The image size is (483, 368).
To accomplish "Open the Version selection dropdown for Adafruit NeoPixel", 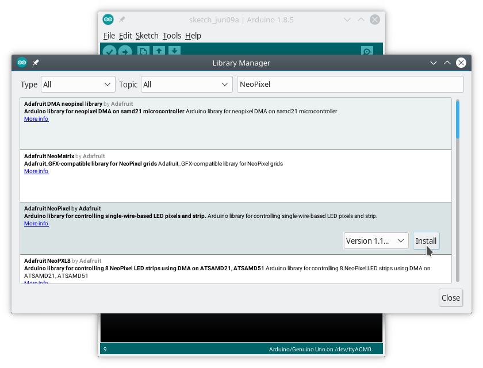I will coord(376,241).
